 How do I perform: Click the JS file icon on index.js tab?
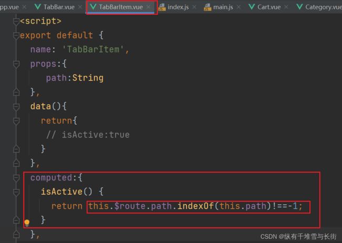(162, 7)
